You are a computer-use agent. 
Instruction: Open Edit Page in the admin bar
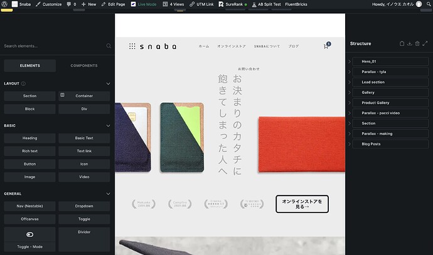113,4
